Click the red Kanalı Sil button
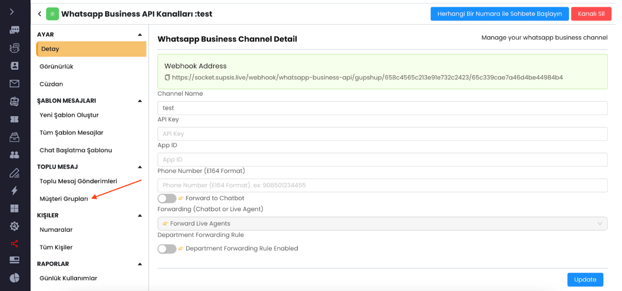 coord(591,14)
